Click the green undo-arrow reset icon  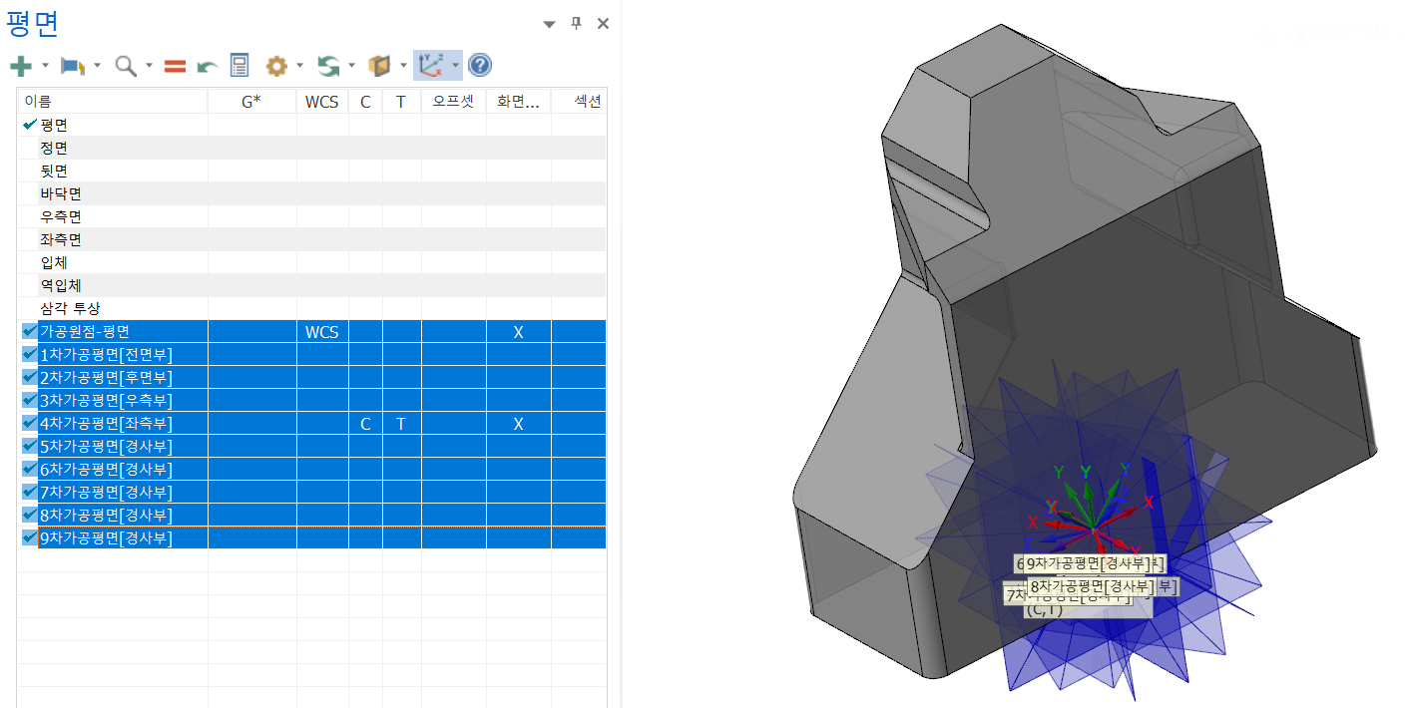point(208,66)
